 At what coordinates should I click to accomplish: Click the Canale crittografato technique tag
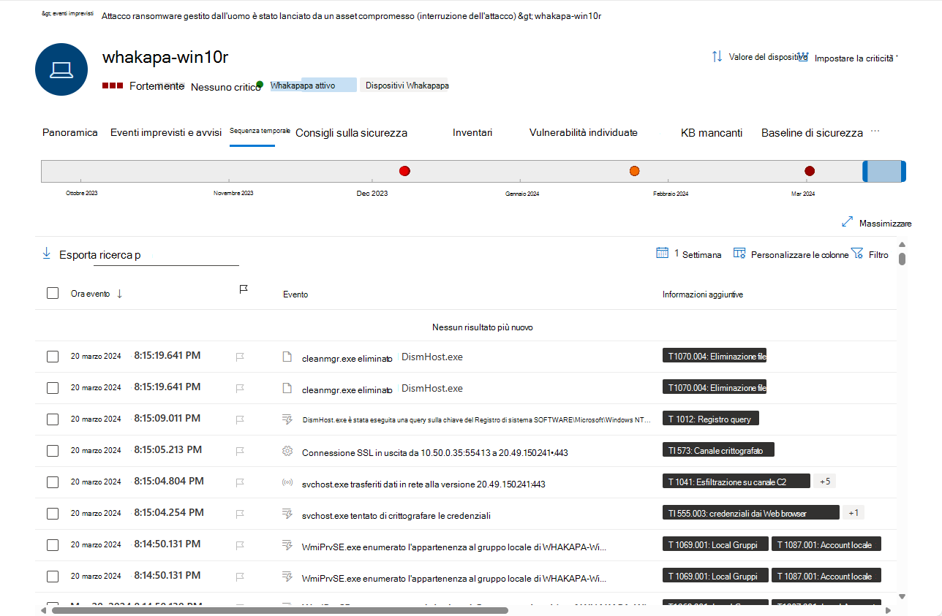click(718, 451)
